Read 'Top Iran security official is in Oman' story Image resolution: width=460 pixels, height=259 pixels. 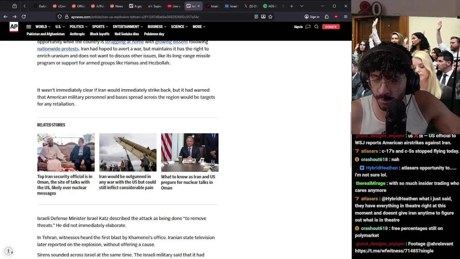tap(65, 185)
